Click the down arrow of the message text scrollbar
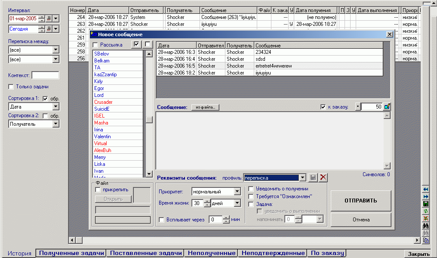 click(387, 166)
